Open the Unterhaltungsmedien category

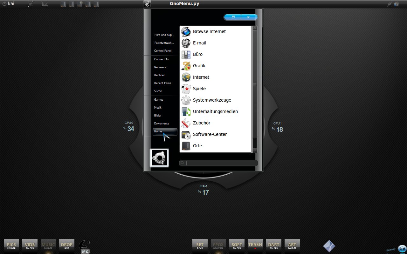pyautogui.click(x=216, y=111)
